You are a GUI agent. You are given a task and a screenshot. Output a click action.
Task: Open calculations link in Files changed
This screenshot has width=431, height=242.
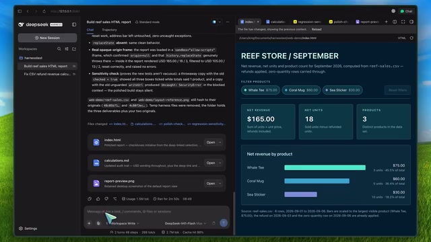143,124
